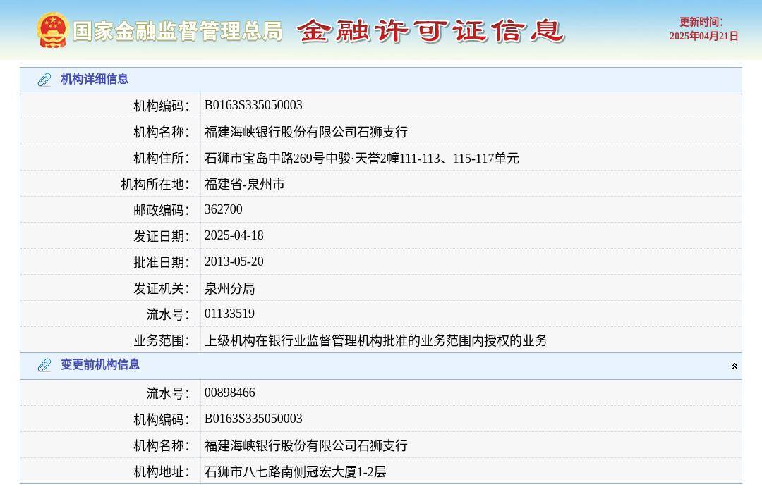The width and height of the screenshot is (762, 494).
Task: Click the 机构地址 label
Action: pyautogui.click(x=162, y=471)
